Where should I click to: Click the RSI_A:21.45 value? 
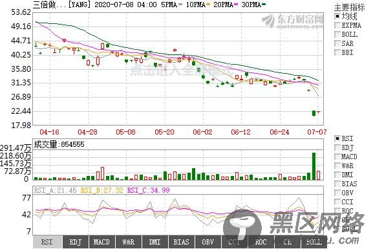[x=55, y=190]
